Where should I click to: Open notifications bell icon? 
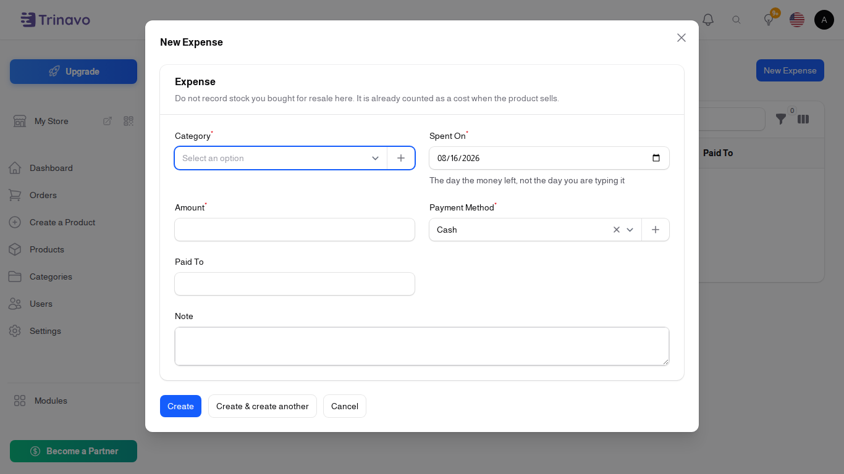tap(708, 20)
